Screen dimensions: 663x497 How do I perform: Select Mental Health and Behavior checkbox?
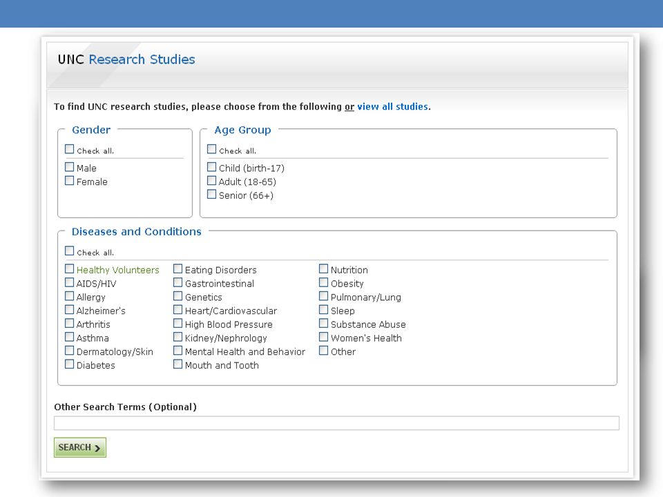(177, 351)
